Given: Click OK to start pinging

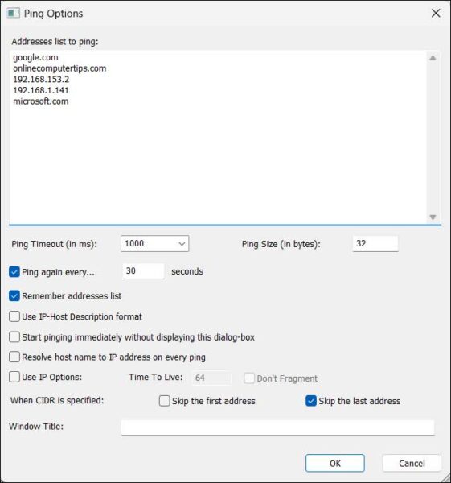Looking at the screenshot, I should pyautogui.click(x=335, y=464).
